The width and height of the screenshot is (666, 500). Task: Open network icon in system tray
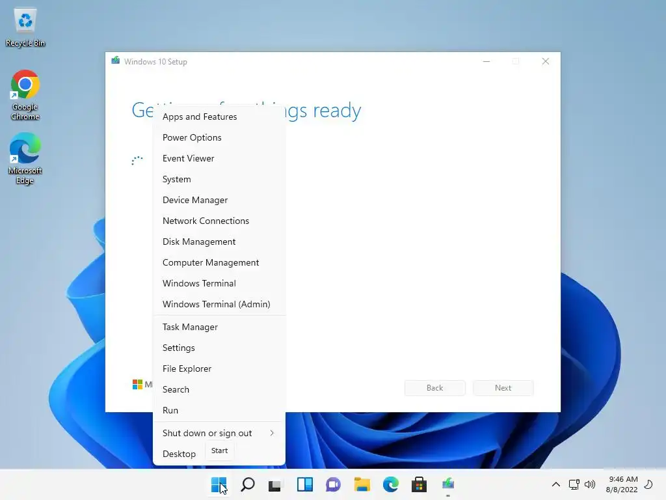click(x=574, y=484)
